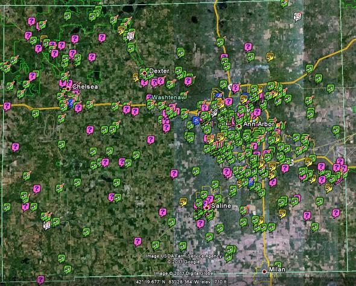Click the Saline city label

[221, 206]
